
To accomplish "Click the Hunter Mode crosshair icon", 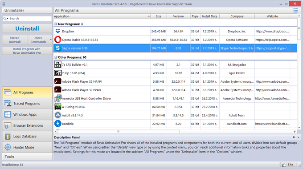I will click(x=8, y=147).
